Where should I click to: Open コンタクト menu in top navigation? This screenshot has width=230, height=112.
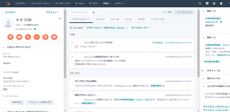(21, 3)
